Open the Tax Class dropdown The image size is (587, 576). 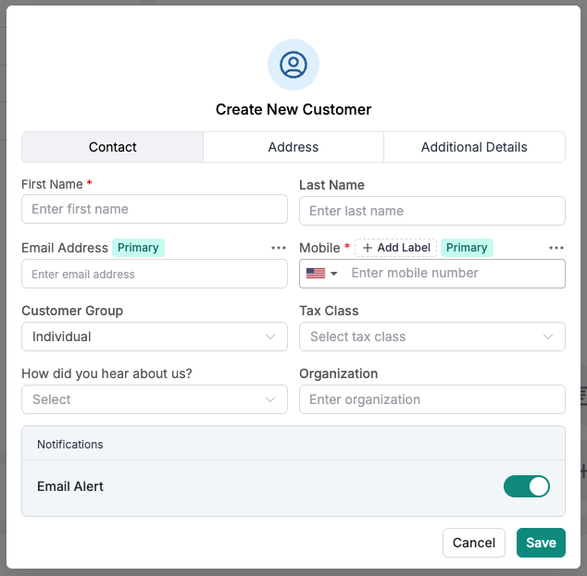pyautogui.click(x=431, y=337)
